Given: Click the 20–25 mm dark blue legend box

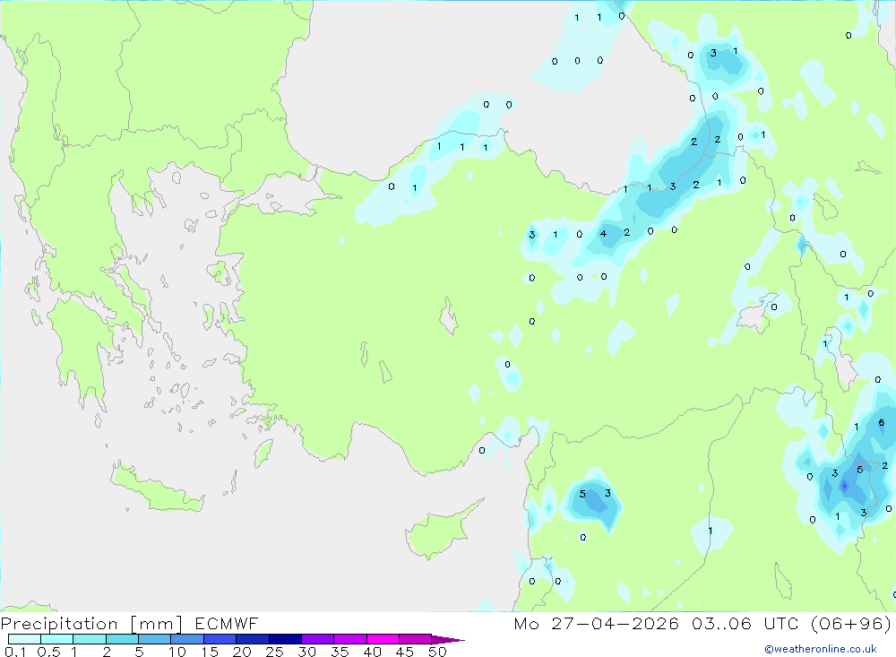Looking at the screenshot, I should pyautogui.click(x=252, y=639).
